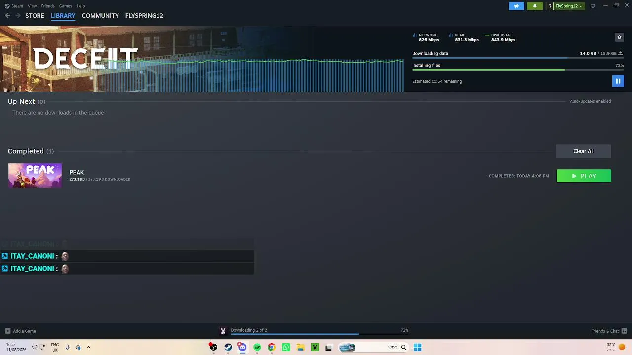Screen dimensions: 632x355
Task: Click the Auto-updates enabled text
Action: [590, 101]
